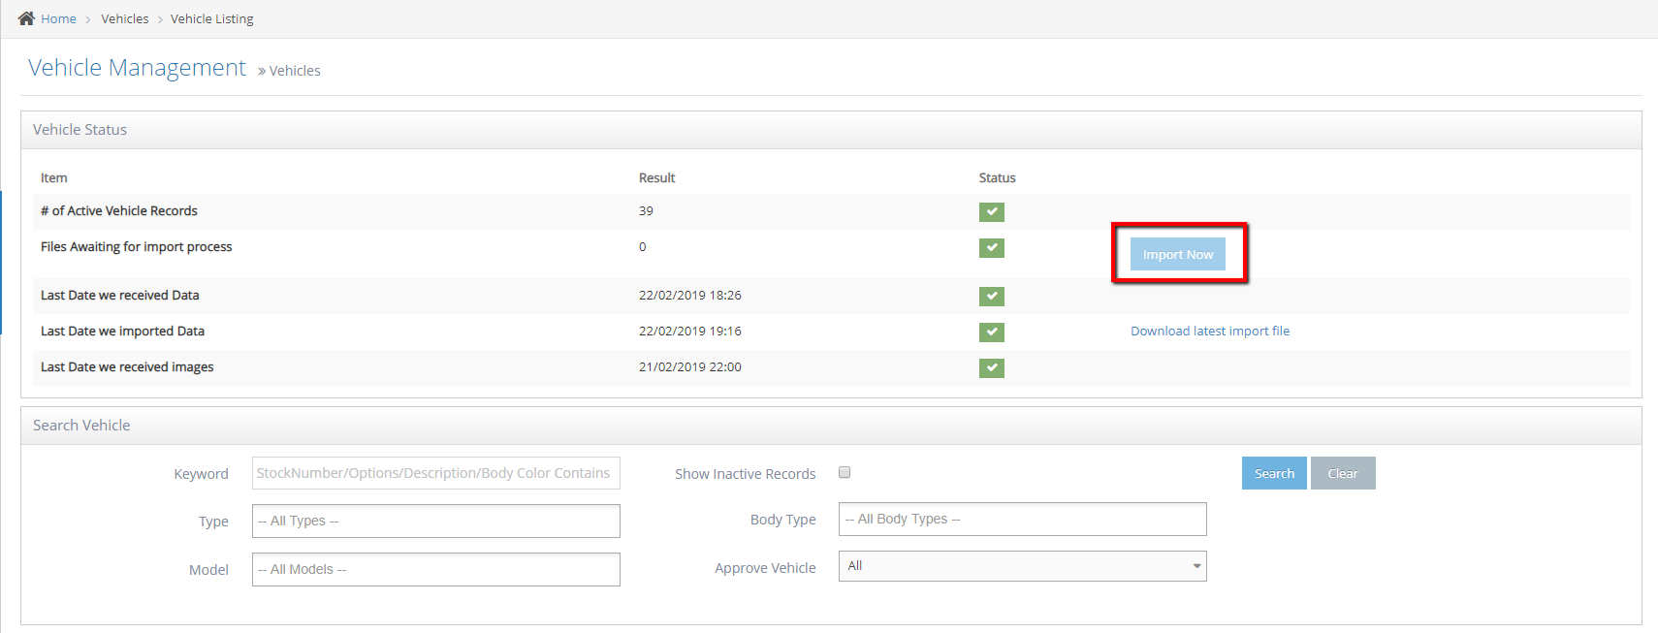The width and height of the screenshot is (1658, 633).
Task: Click green checkmark for Last Date imported Data
Action: pyautogui.click(x=991, y=332)
